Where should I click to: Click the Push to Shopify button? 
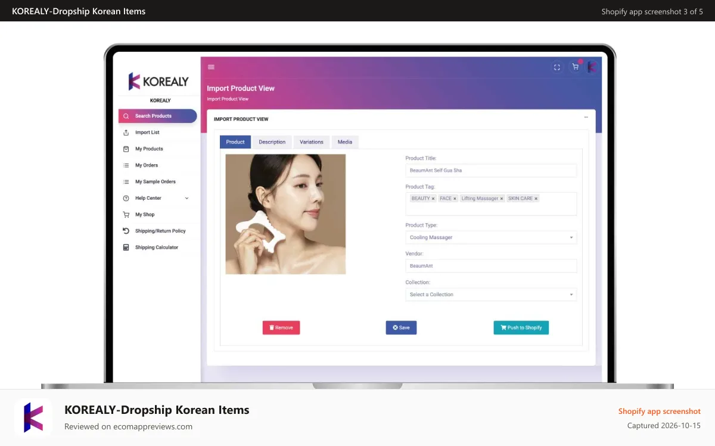click(521, 328)
